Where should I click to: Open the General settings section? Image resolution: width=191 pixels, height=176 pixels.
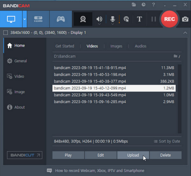(17, 61)
